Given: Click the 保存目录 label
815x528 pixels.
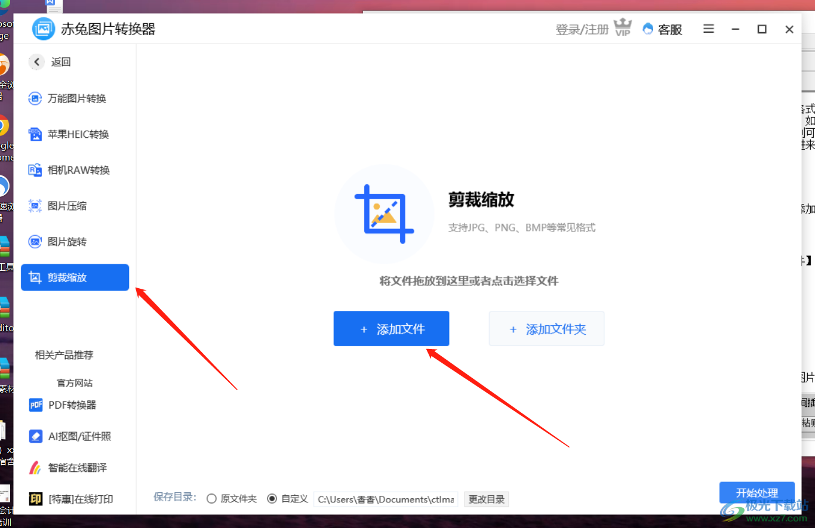Looking at the screenshot, I should point(175,498).
